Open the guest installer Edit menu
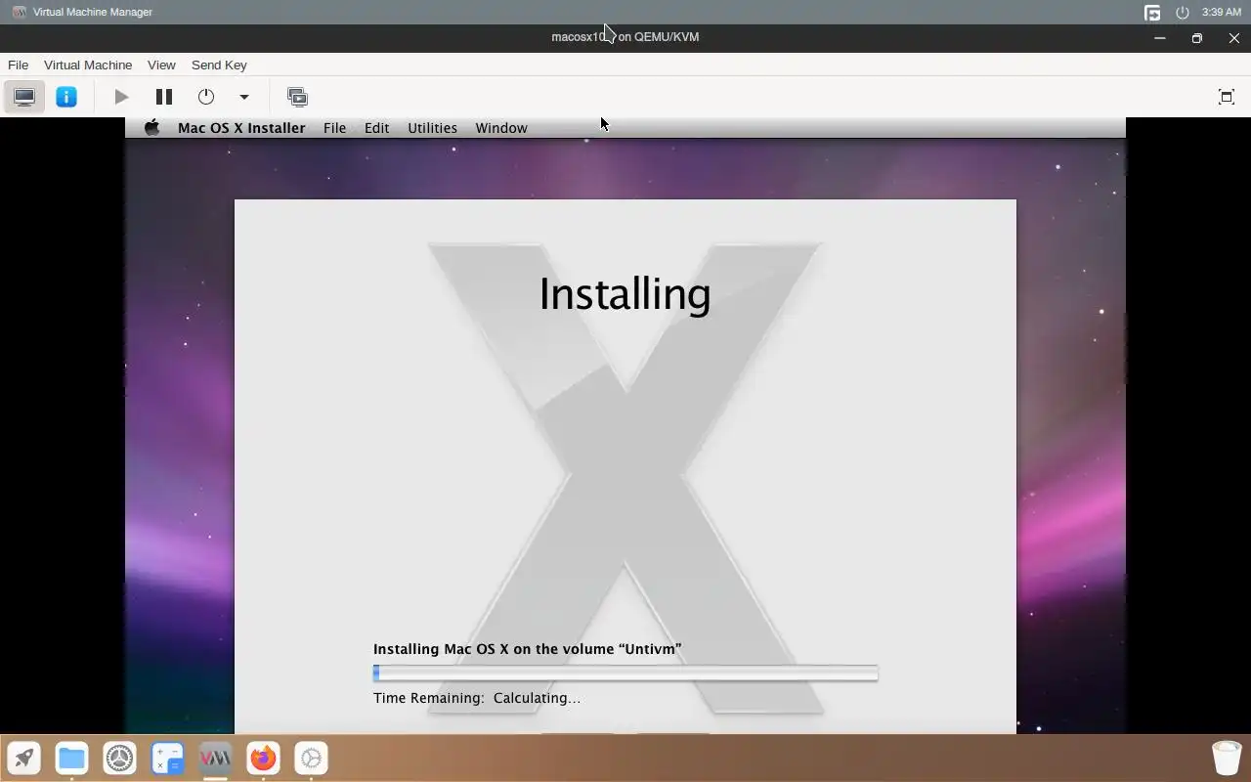 point(376,128)
